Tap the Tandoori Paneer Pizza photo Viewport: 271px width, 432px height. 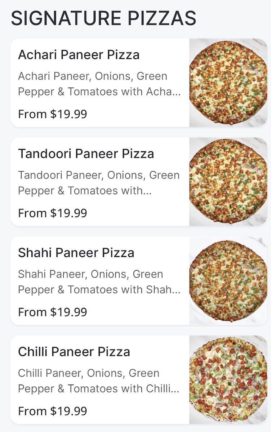228,182
